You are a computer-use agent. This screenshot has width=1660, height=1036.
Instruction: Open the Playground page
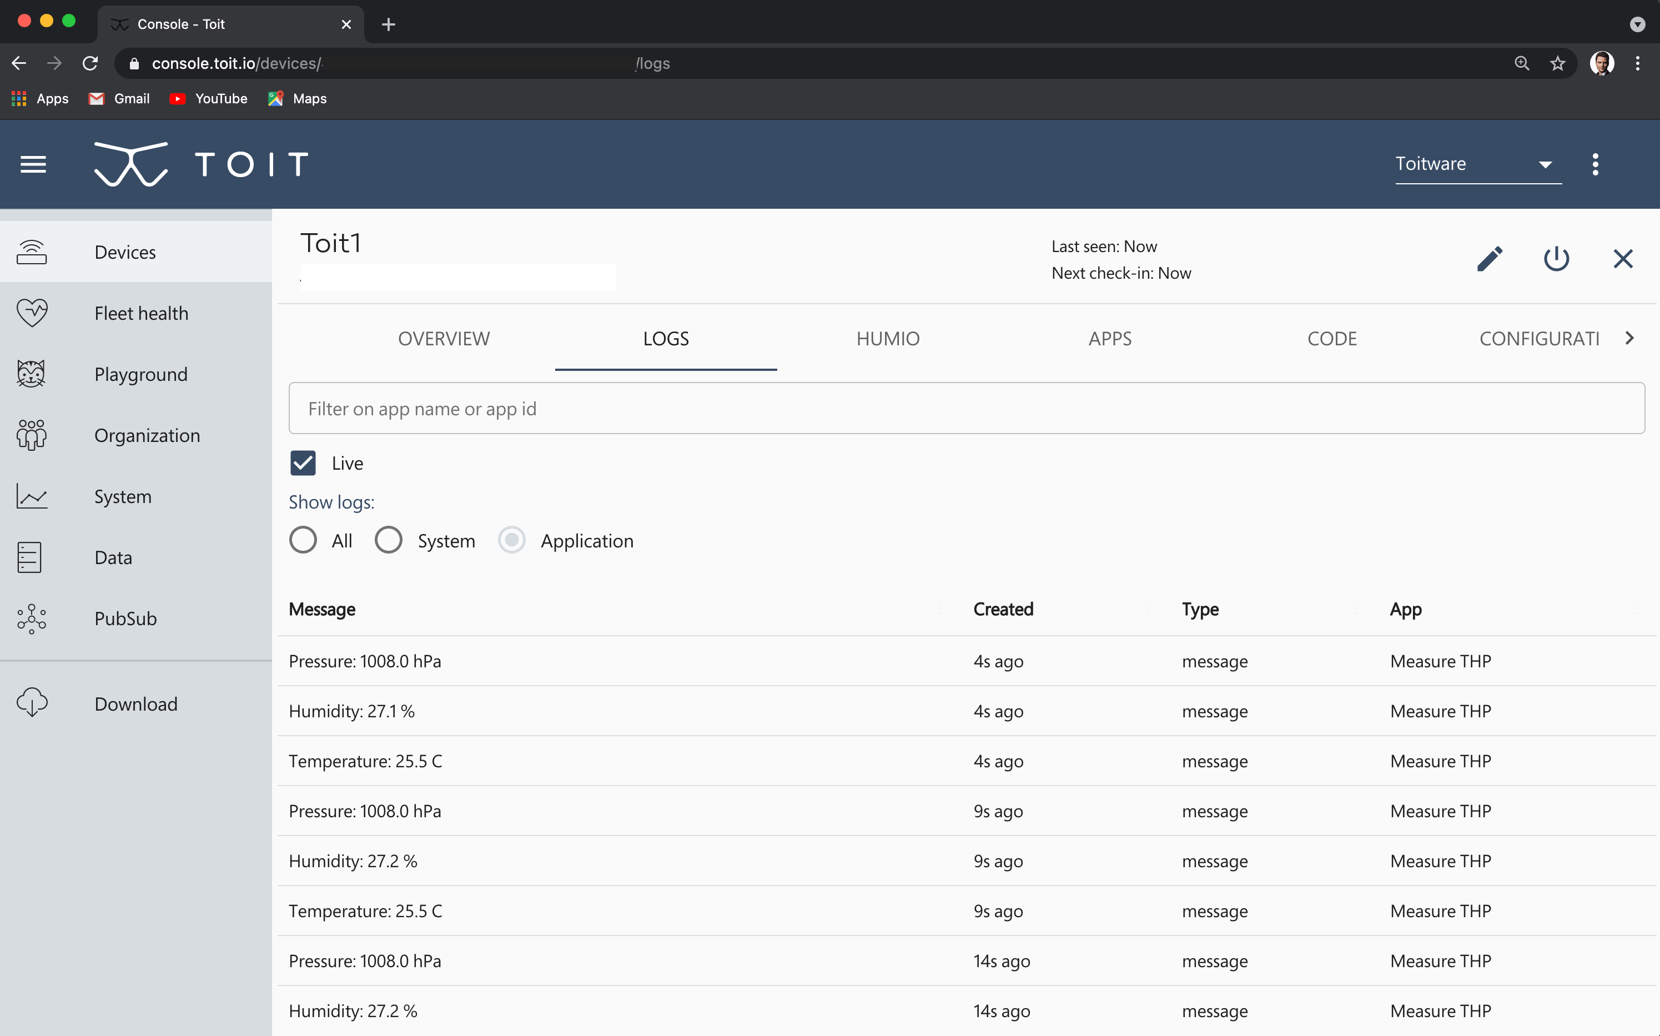(x=135, y=374)
